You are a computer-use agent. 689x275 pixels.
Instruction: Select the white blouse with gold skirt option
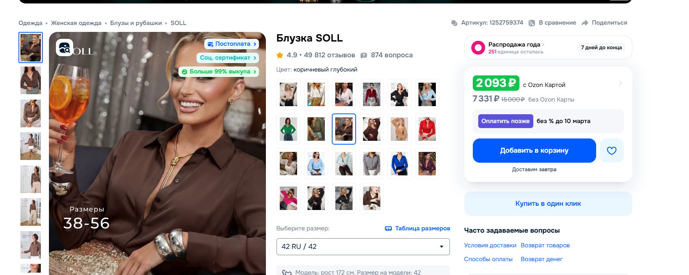[316, 95]
